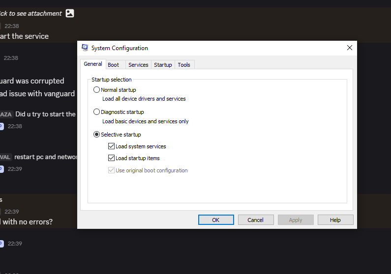This screenshot has height=274, width=391.
Task: Choose Selective startup radio button
Action: [x=96, y=135]
